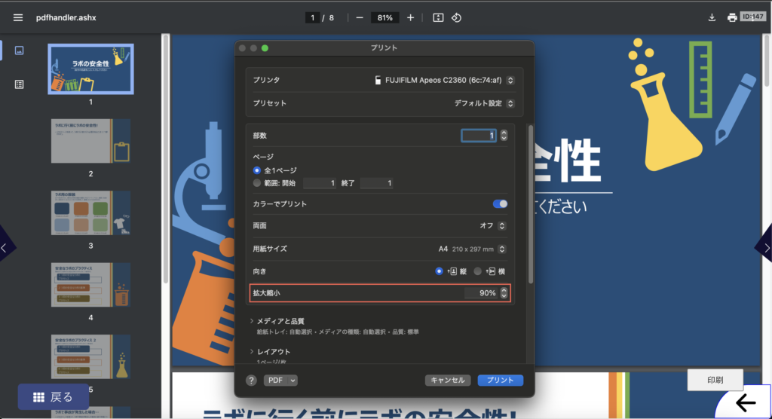Select thumbnail of page 2
This screenshot has width=772, height=419.
pyautogui.click(x=90, y=141)
